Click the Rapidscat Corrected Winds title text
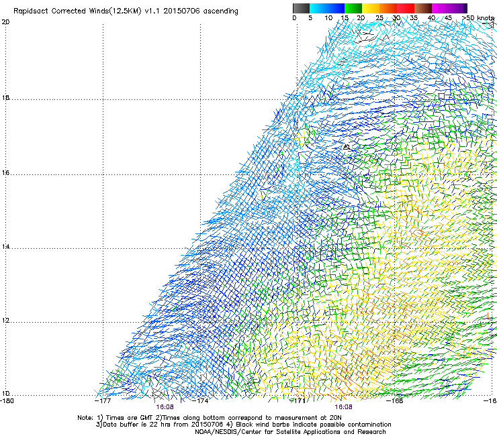 point(126,11)
